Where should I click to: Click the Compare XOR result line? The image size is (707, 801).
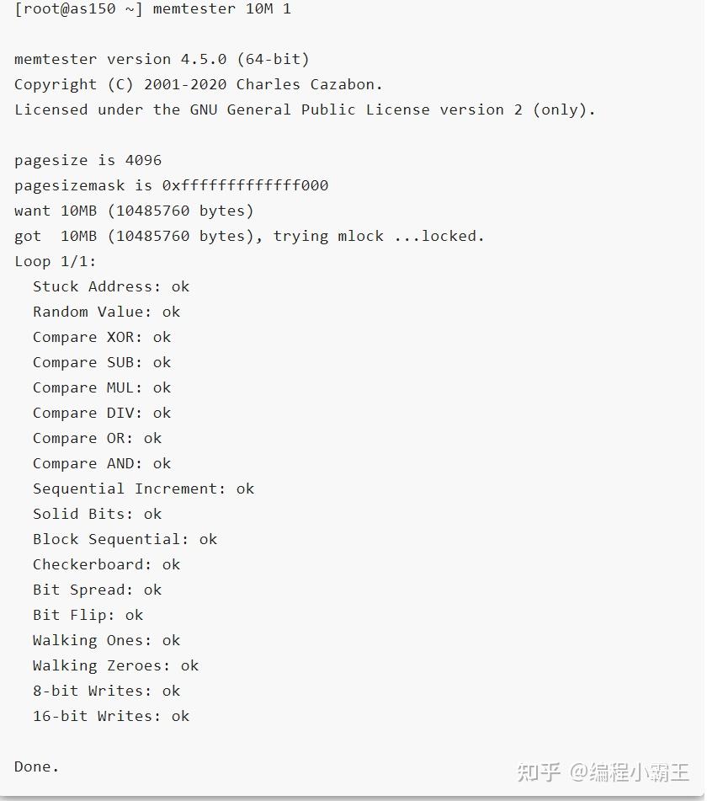point(102,337)
